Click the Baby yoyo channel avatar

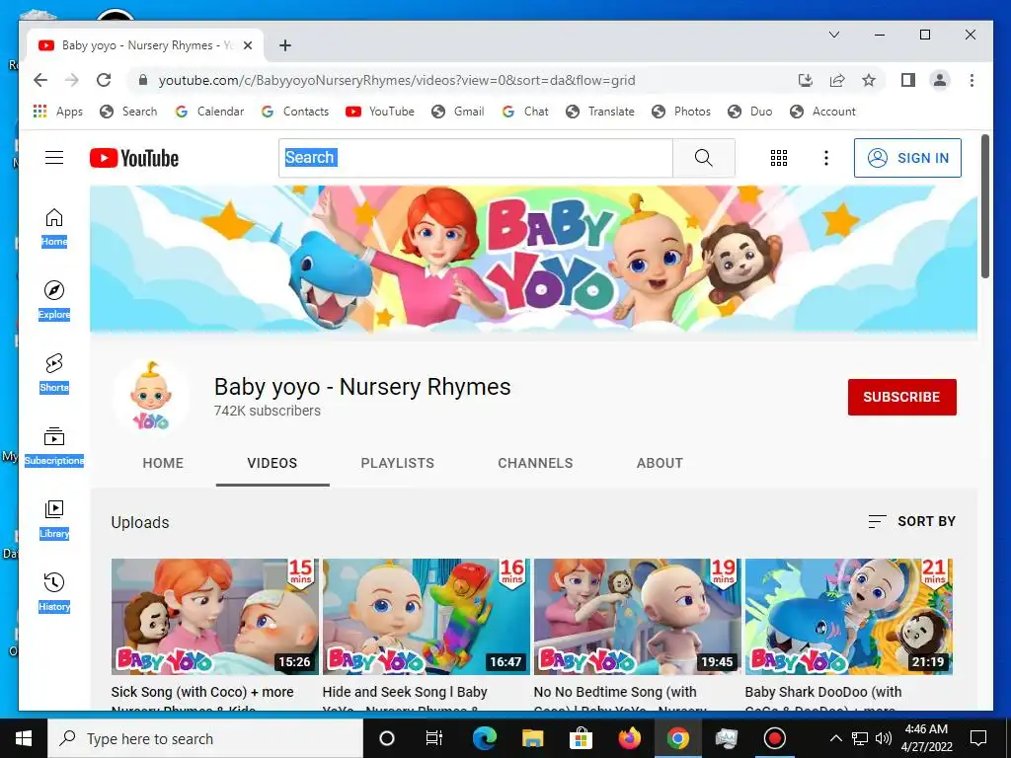(x=151, y=397)
